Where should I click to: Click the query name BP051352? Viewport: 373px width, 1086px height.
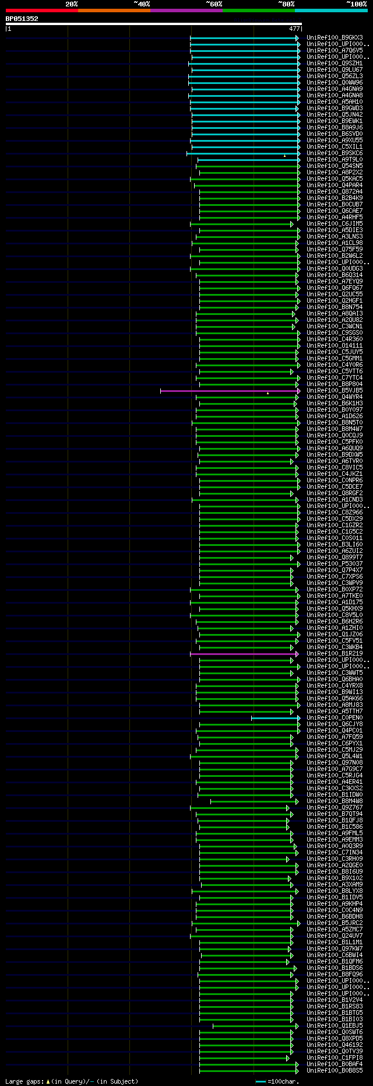[x=22, y=19]
